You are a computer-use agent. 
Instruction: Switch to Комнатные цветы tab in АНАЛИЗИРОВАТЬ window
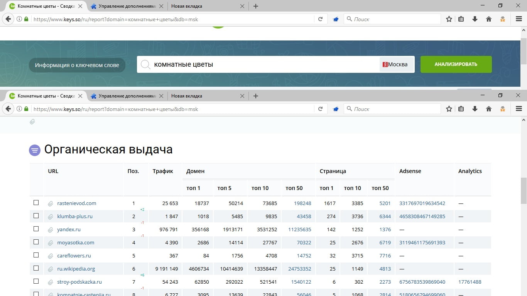coord(46,6)
